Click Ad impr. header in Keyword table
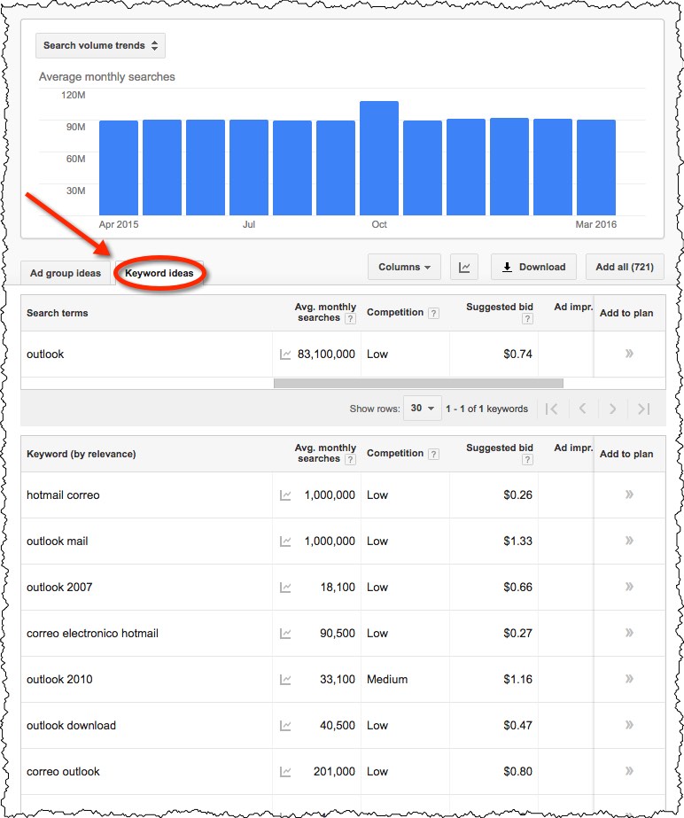 (573, 448)
